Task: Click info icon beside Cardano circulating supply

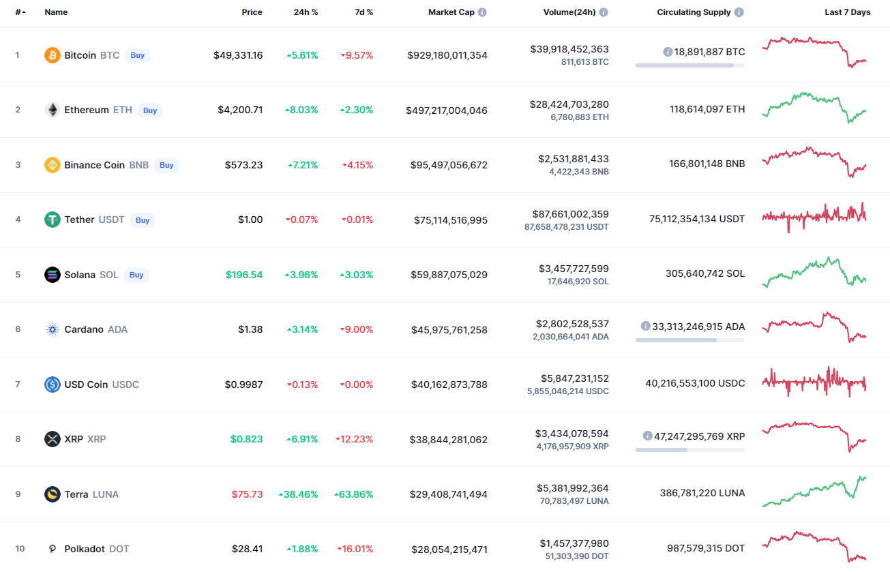Action: click(645, 327)
